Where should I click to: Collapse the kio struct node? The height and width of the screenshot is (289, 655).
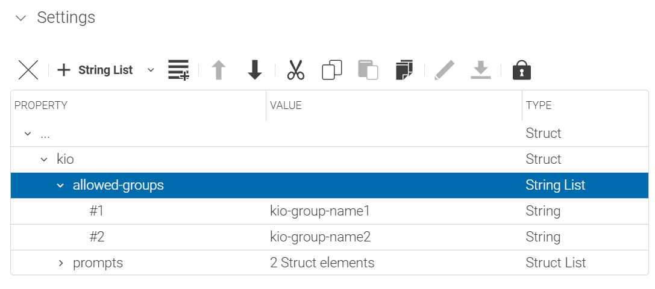pyautogui.click(x=43, y=160)
